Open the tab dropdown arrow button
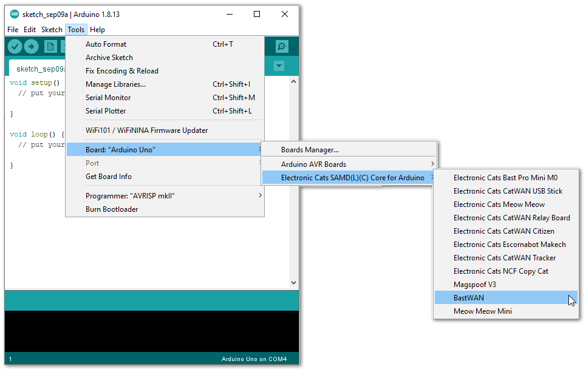This screenshot has width=586, height=372. 279,66
